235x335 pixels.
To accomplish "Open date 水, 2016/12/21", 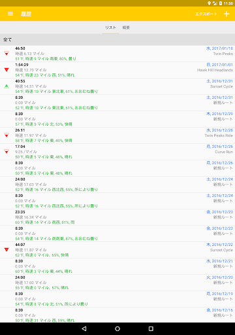I will (x=219, y=261).
